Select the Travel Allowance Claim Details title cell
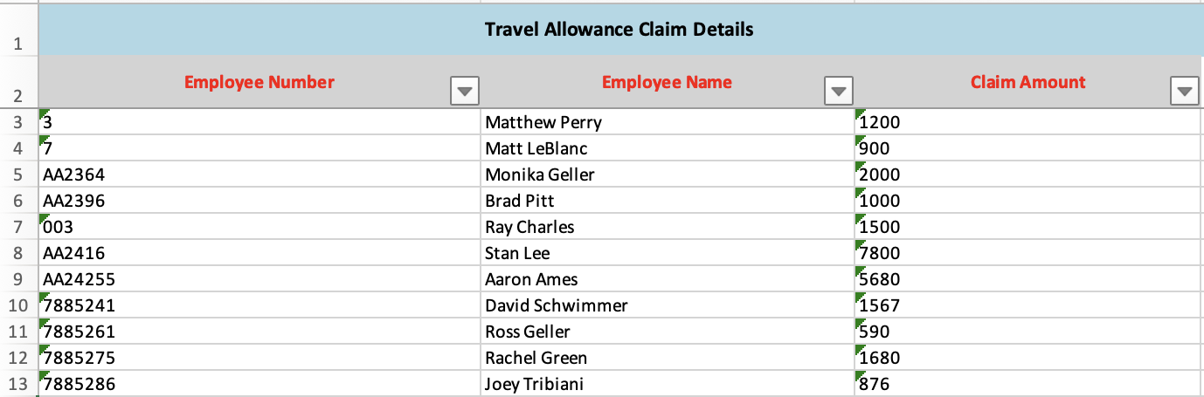1204x397 pixels. coord(619,30)
